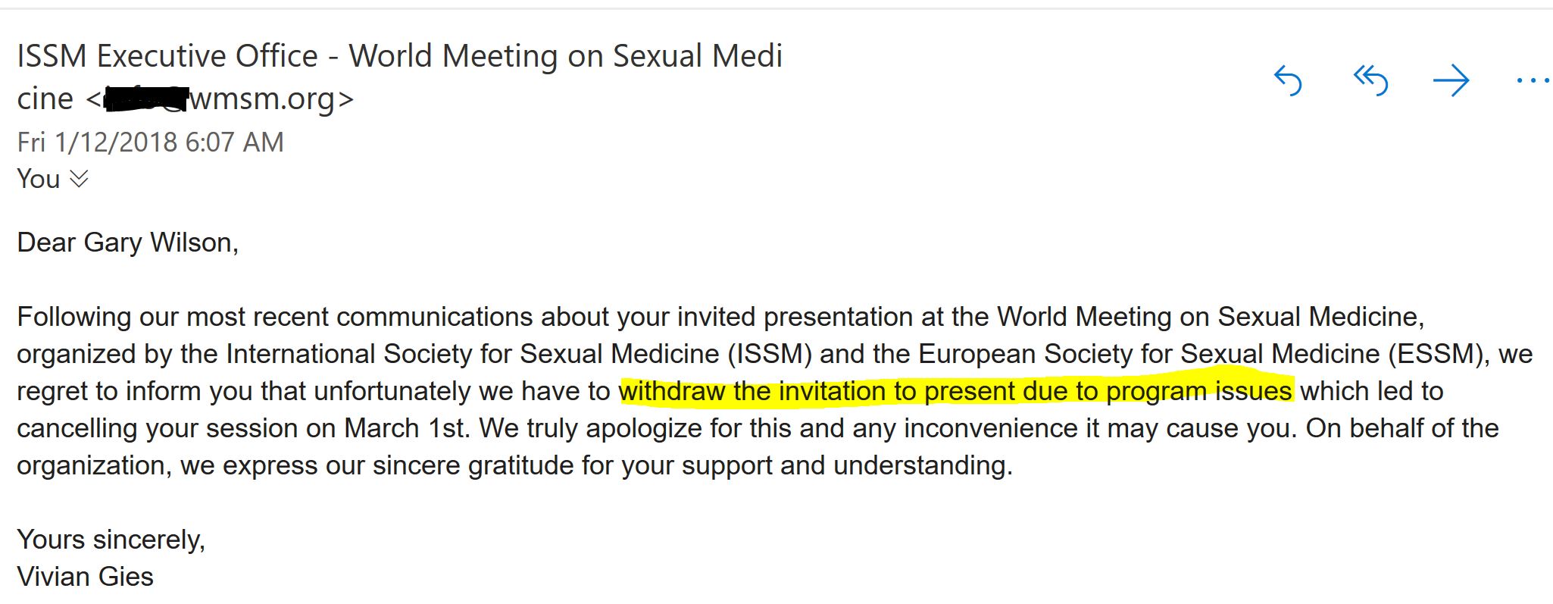The height and width of the screenshot is (604, 1553).
Task: Click the Reply arrow icon
Action: point(1288,80)
